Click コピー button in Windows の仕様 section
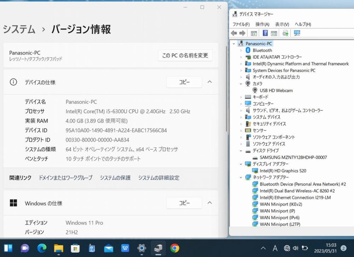Screen dimensions: 354x257 click(x=184, y=203)
